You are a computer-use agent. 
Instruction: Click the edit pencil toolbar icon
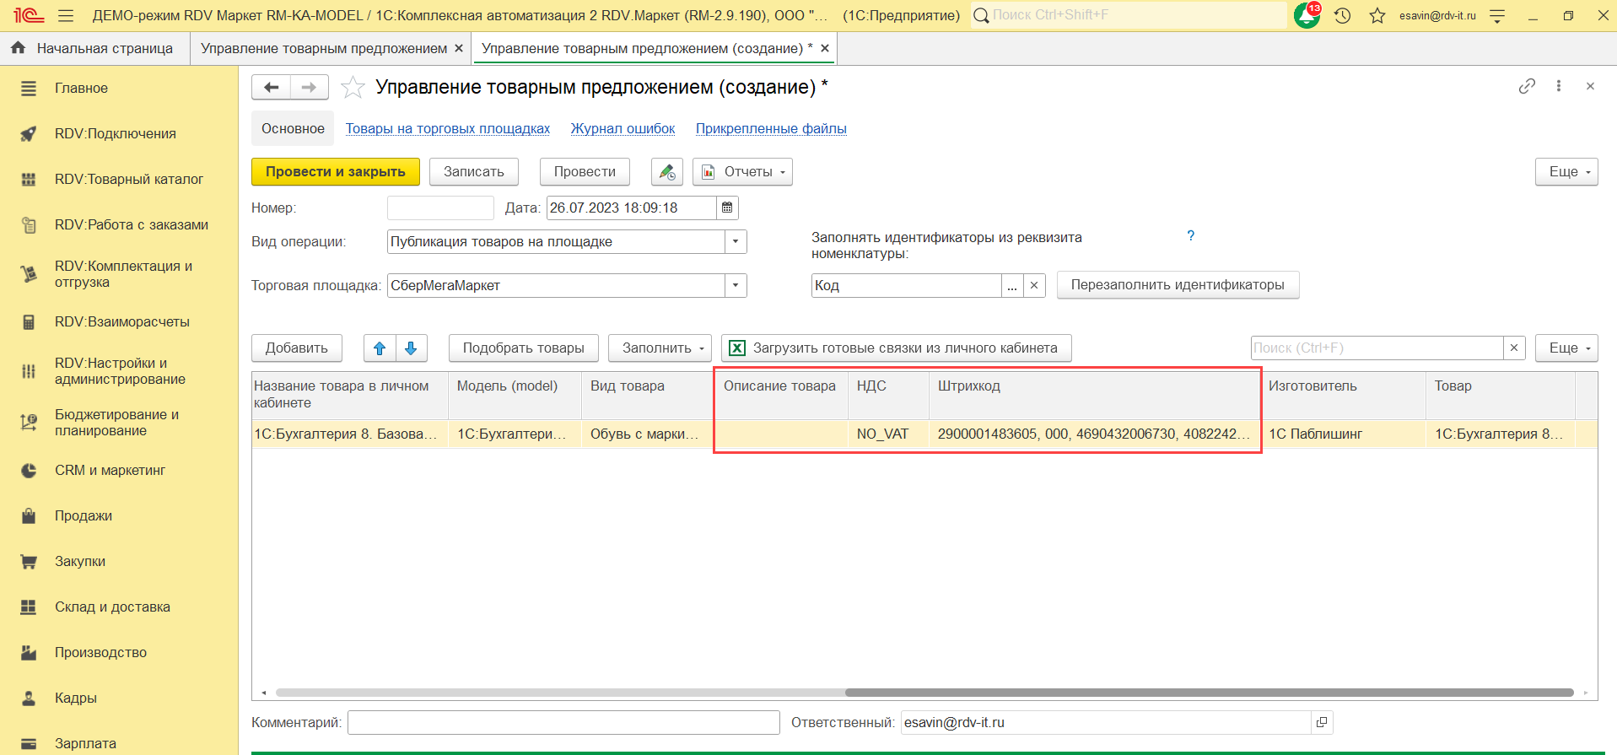[667, 171]
